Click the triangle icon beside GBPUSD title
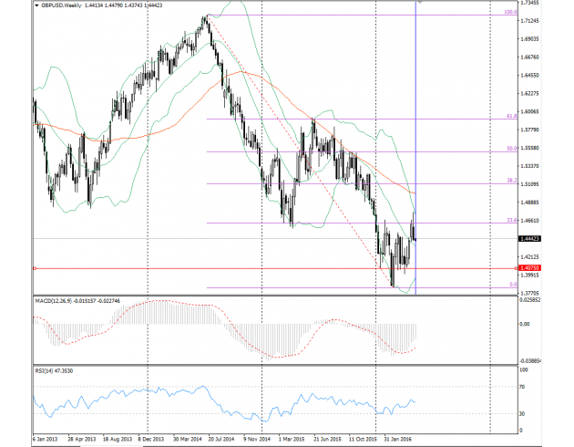 [36, 5]
